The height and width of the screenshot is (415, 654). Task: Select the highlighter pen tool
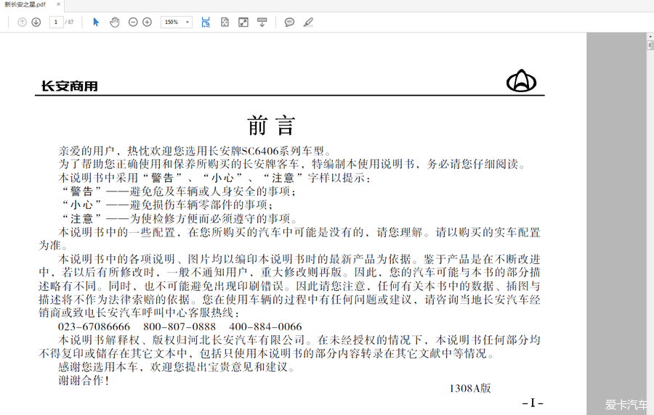click(x=308, y=22)
